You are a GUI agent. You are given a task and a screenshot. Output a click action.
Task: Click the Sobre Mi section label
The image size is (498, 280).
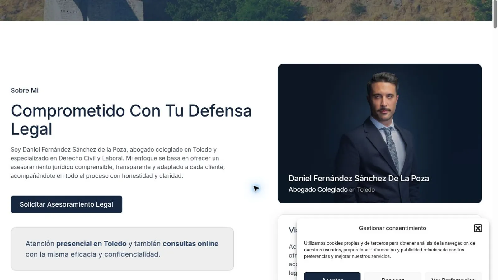pos(25,91)
